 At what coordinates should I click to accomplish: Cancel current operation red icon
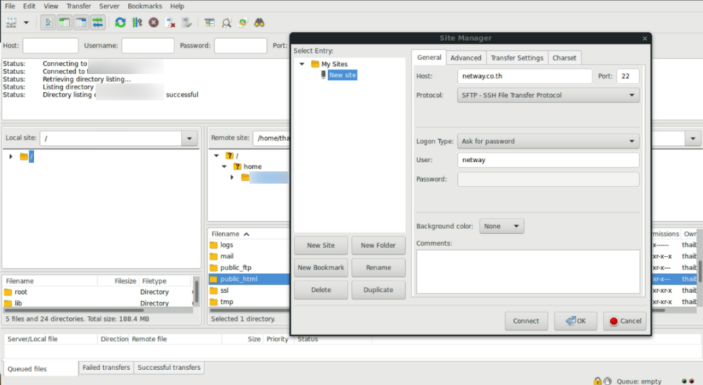pos(154,22)
